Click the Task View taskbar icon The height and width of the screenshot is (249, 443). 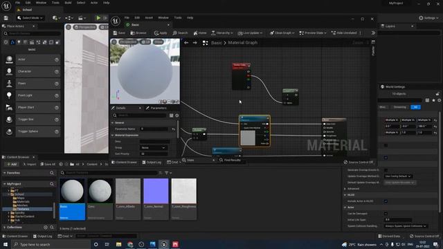pyautogui.click(x=107, y=244)
